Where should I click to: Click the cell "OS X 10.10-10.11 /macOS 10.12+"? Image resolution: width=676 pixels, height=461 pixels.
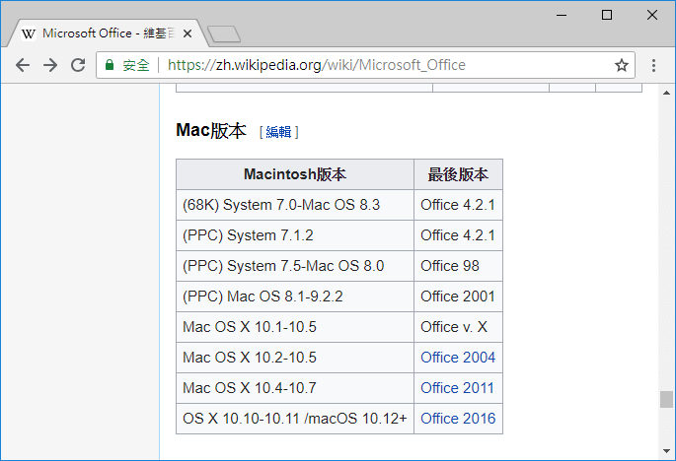point(295,419)
